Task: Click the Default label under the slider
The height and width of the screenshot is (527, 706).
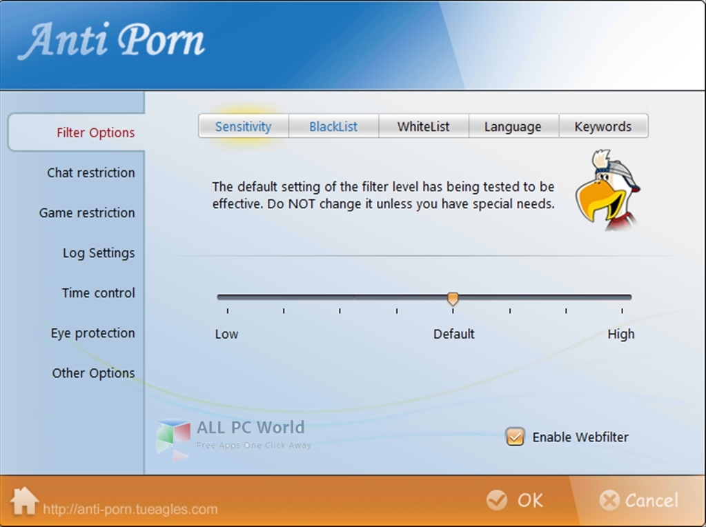Action: [x=453, y=334]
